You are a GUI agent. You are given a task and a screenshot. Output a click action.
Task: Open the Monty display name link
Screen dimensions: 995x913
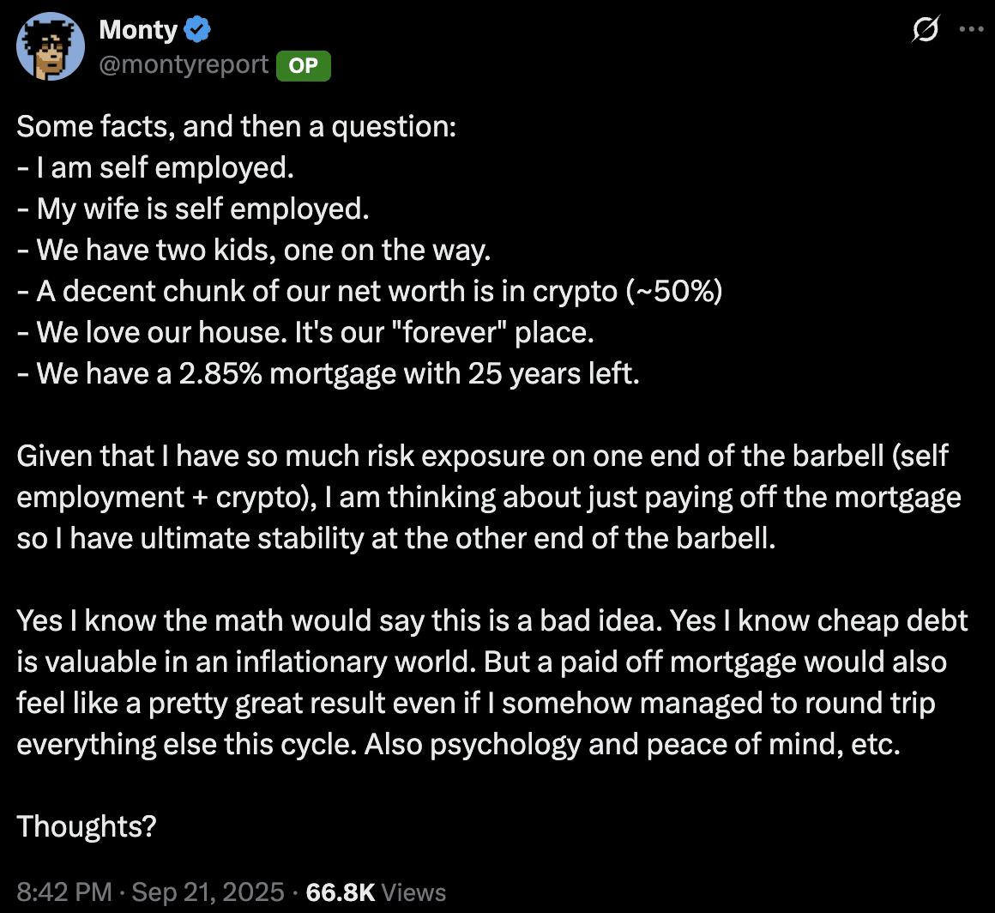[138, 30]
